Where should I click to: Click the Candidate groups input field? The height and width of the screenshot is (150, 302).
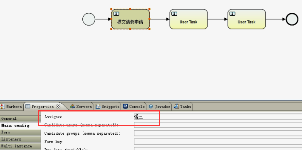(x=218, y=133)
